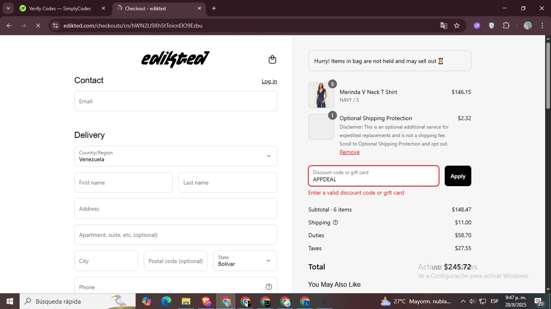Open the weather widget showing 27°C
551x309 pixels.
click(x=415, y=301)
